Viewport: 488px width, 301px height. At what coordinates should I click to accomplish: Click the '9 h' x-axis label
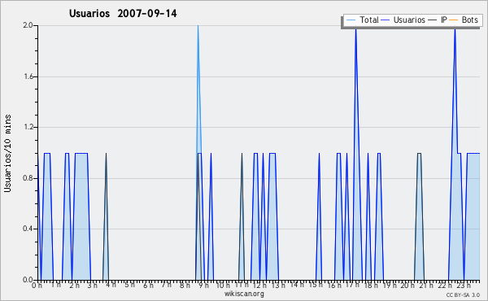[204, 285]
